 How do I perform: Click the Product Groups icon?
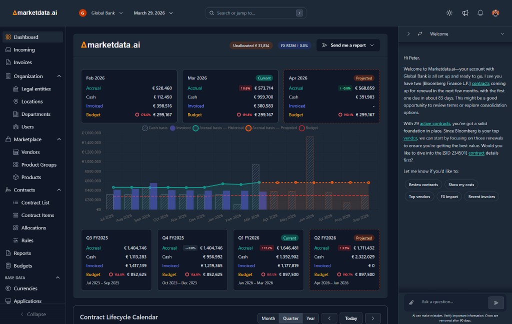15,164
